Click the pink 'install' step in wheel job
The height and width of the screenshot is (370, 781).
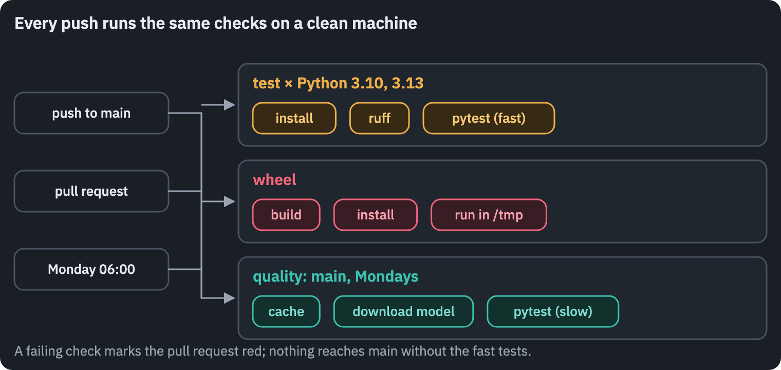[376, 215]
